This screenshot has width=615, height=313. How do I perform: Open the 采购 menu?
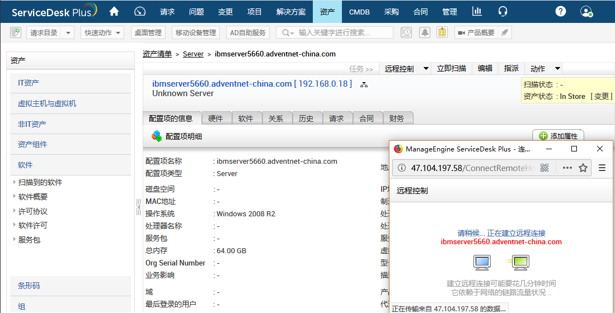pyautogui.click(x=391, y=12)
